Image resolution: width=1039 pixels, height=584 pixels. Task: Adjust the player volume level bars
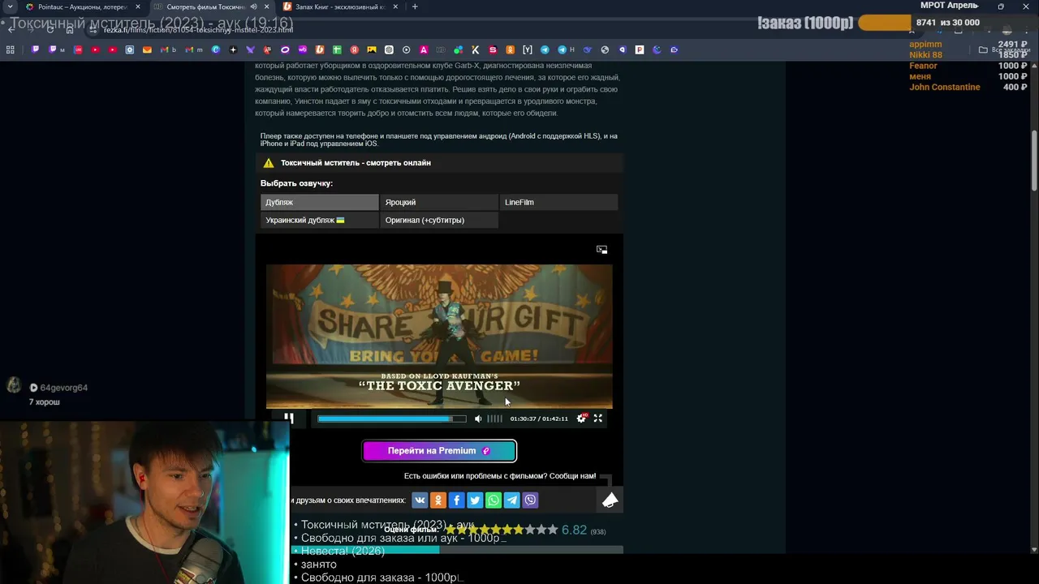pyautogui.click(x=494, y=419)
